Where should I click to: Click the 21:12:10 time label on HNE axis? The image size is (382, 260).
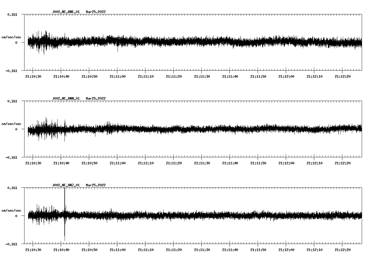click(314, 76)
